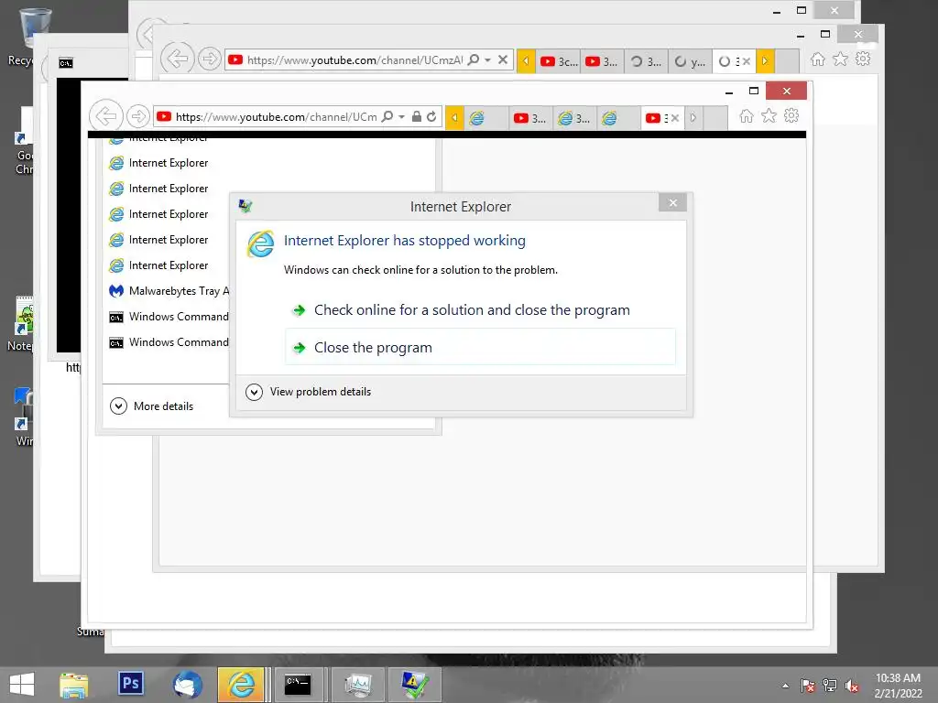Click Back in the front Internet Explorer window
Screen dimensions: 938x703
(x=106, y=116)
